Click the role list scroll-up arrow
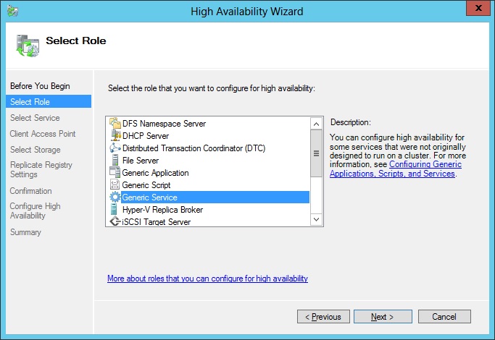The height and width of the screenshot is (340, 495). click(316, 124)
